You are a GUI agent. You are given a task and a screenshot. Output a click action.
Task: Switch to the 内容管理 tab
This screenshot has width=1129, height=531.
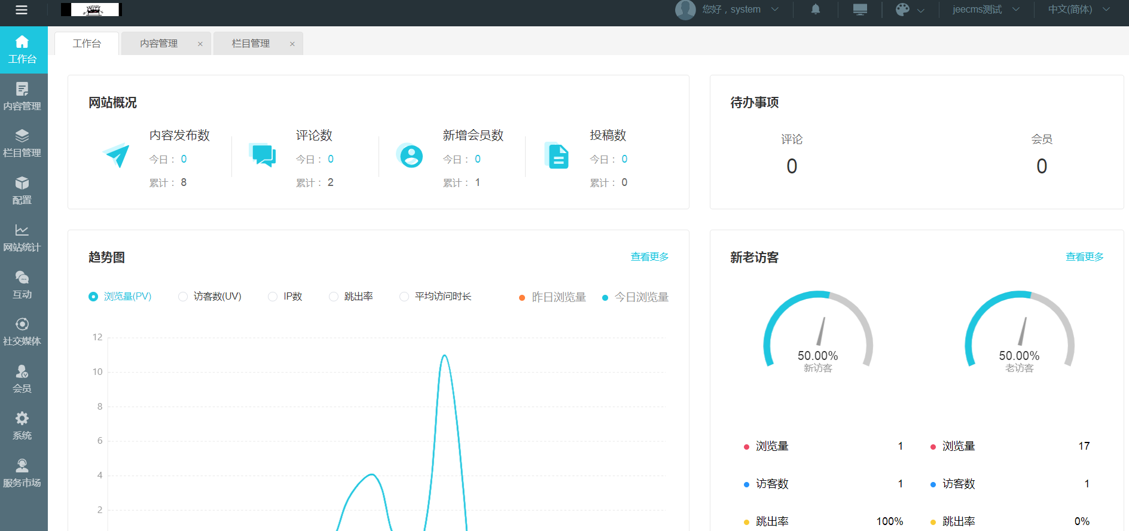tap(159, 44)
